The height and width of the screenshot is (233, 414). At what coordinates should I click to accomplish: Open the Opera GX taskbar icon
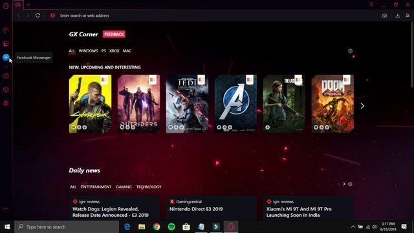pyautogui.click(x=231, y=227)
